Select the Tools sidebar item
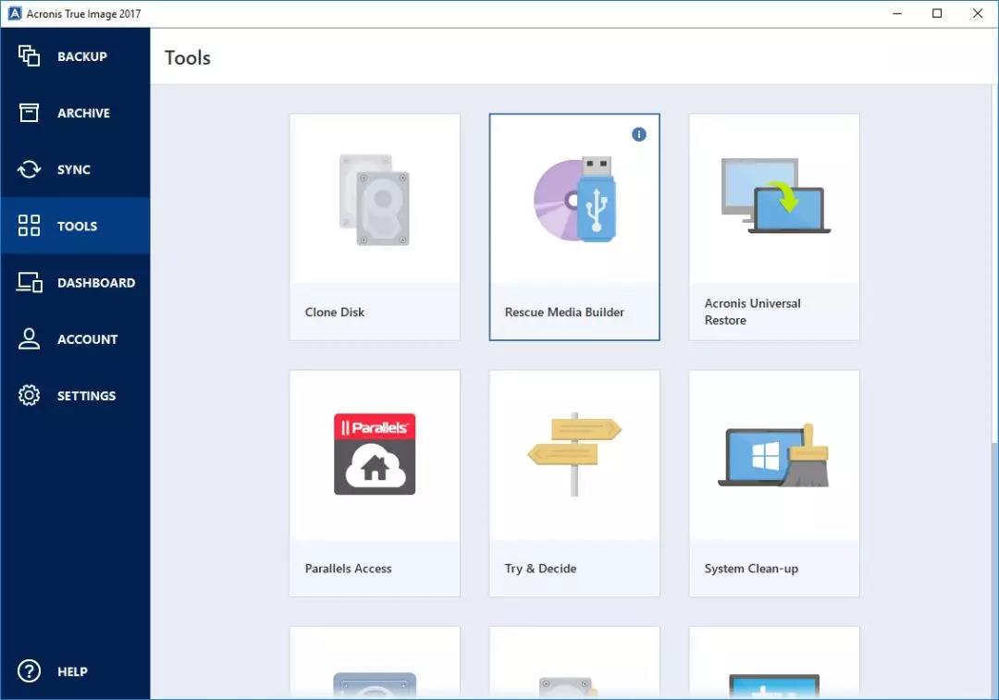 [x=77, y=227]
